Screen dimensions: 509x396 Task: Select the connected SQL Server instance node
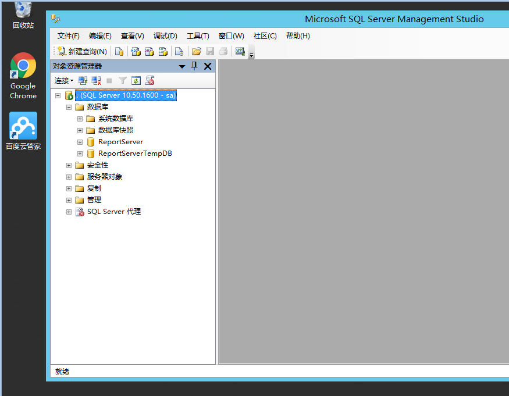point(126,95)
